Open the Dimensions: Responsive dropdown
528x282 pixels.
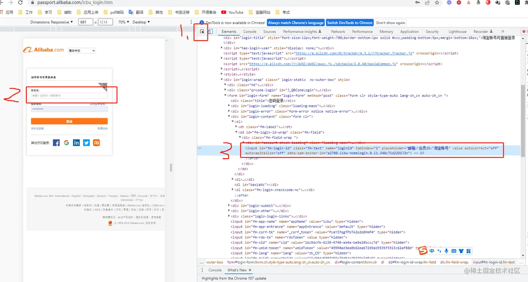[52, 22]
